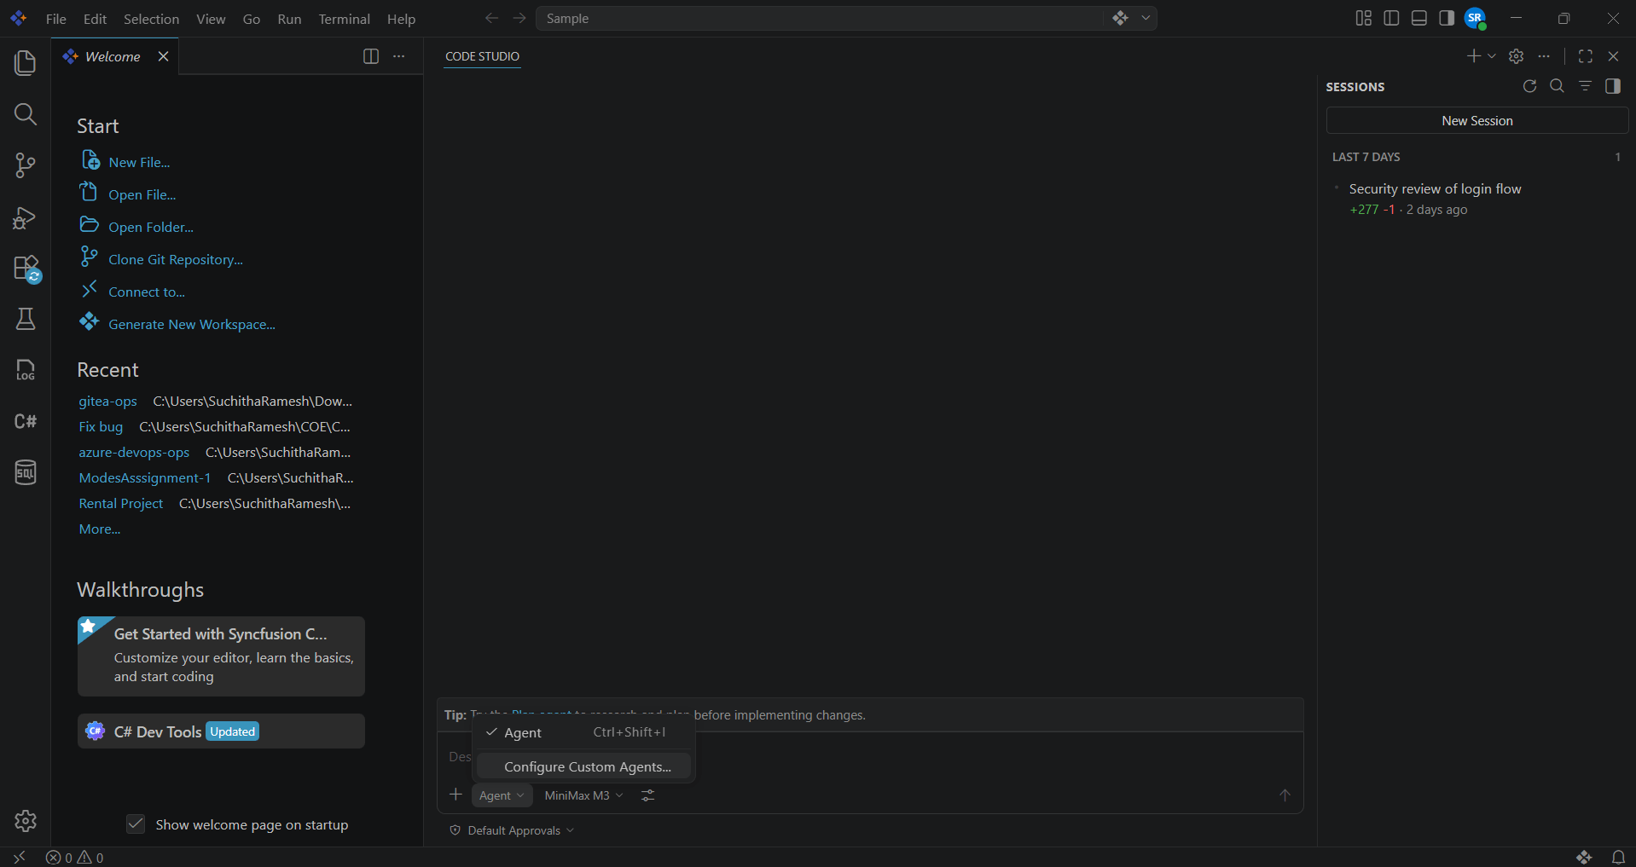Open the C# activity bar view
The width and height of the screenshot is (1636, 867).
click(26, 421)
